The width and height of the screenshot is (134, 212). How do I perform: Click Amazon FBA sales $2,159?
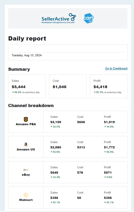[x=56, y=122]
